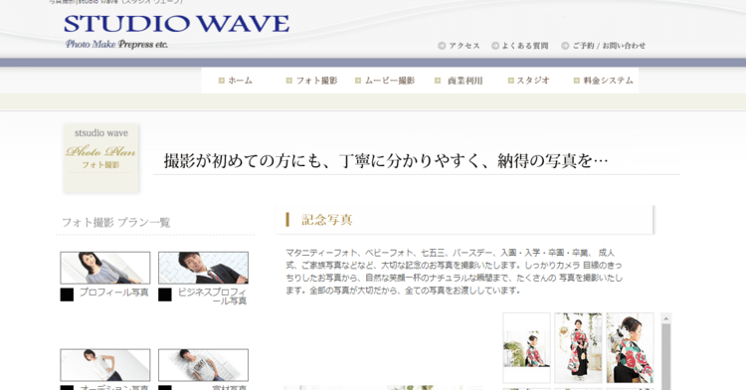Click the ビジネスプロフィール写真 text link
The image size is (746, 390).
(x=212, y=296)
